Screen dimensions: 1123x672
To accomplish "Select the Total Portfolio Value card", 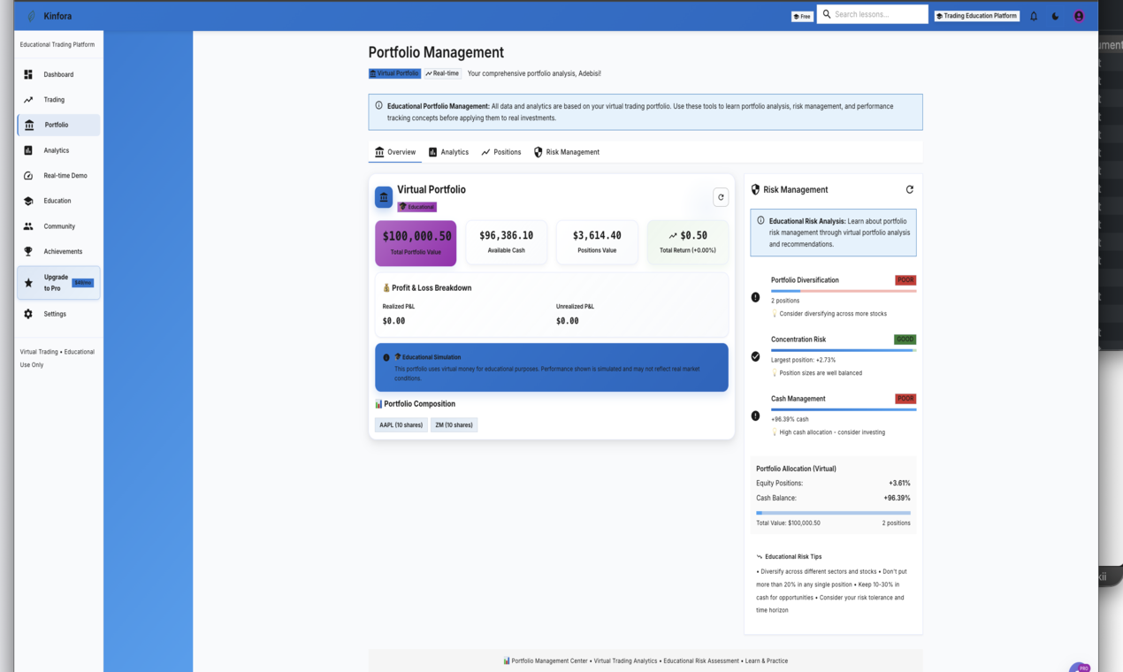I will click(416, 243).
